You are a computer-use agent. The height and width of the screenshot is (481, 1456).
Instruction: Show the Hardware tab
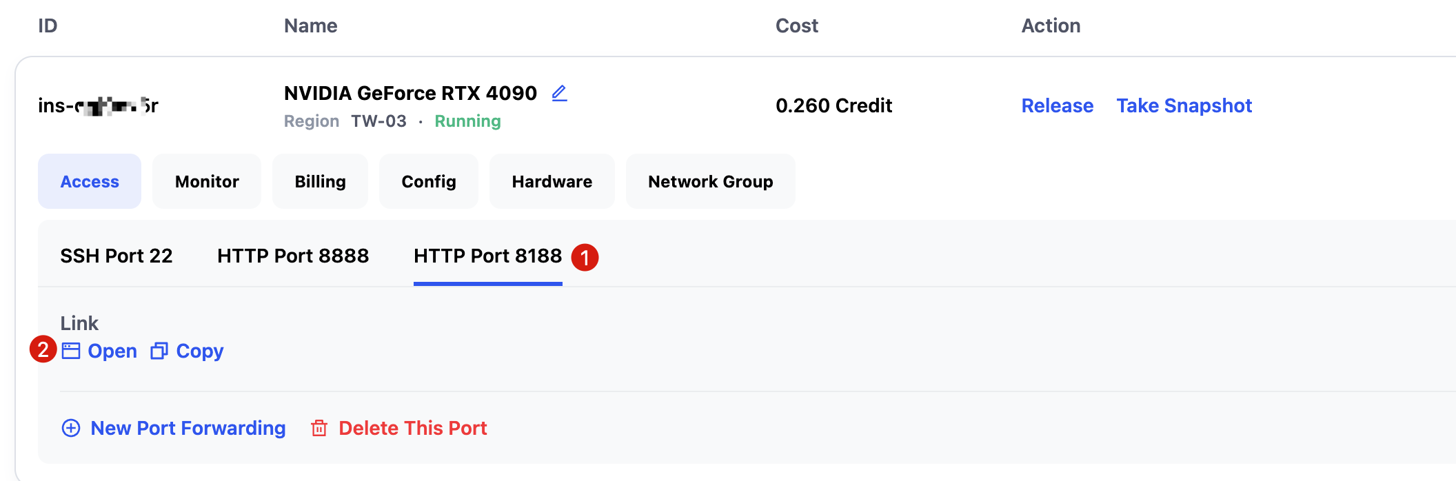[x=552, y=181]
